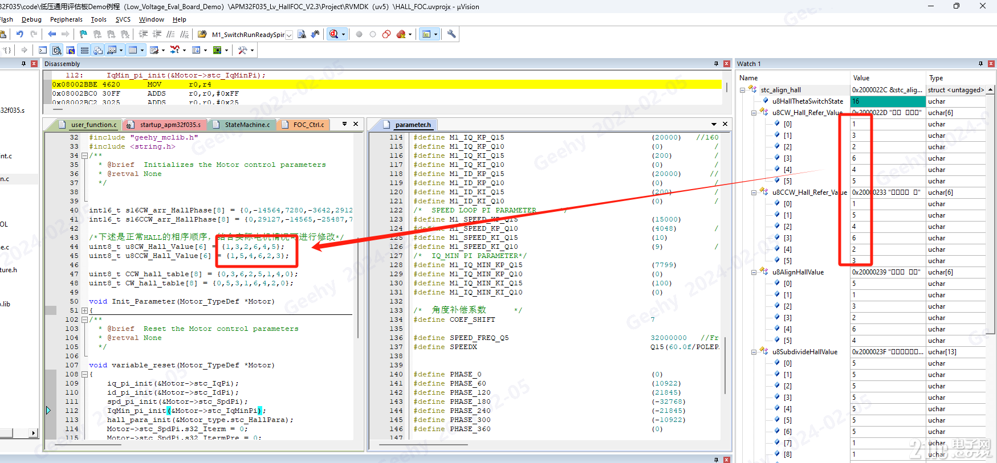Open the Window menu

(x=151, y=19)
